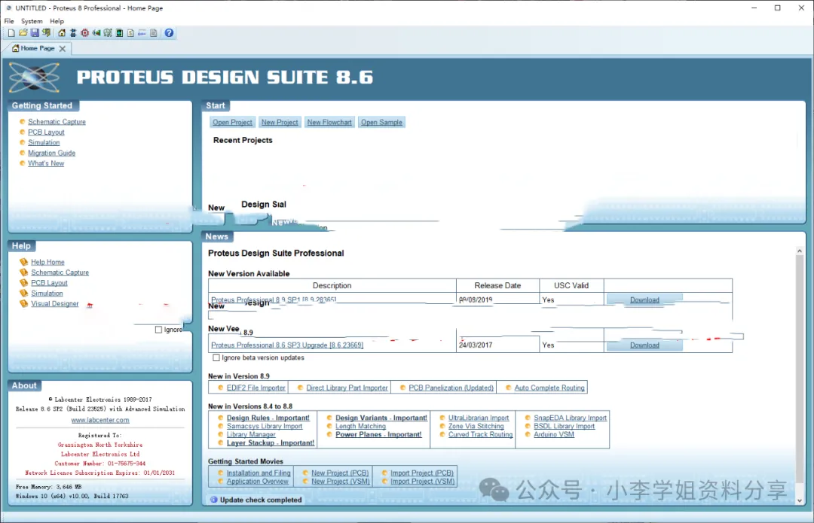Download the Proteus 8.6 SP3 Upgrade

(x=644, y=345)
